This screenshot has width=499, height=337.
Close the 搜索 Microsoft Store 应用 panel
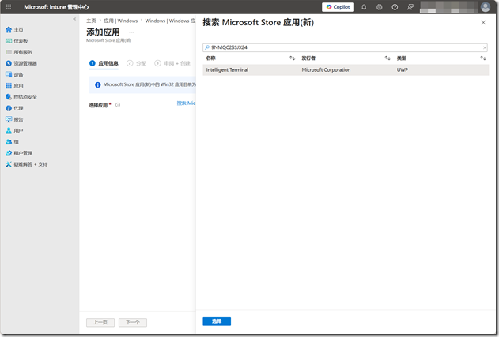(x=483, y=23)
